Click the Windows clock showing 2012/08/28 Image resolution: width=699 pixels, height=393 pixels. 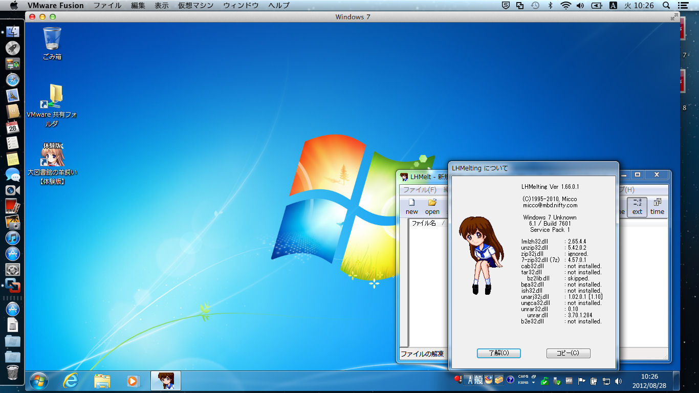tap(649, 381)
